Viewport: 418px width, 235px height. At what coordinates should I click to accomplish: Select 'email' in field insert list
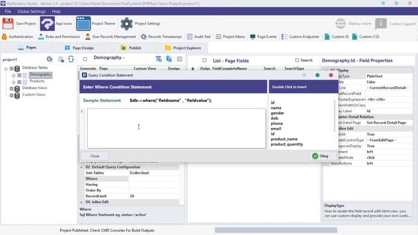tap(276, 129)
